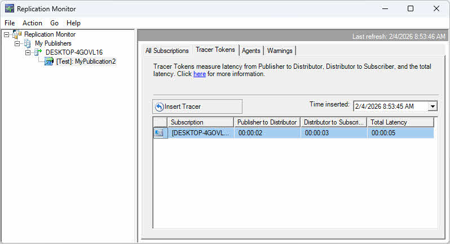This screenshot has height=244, width=450.
Task: Click the DESKTOP-4GOVL16 server icon
Action: tap(38, 52)
